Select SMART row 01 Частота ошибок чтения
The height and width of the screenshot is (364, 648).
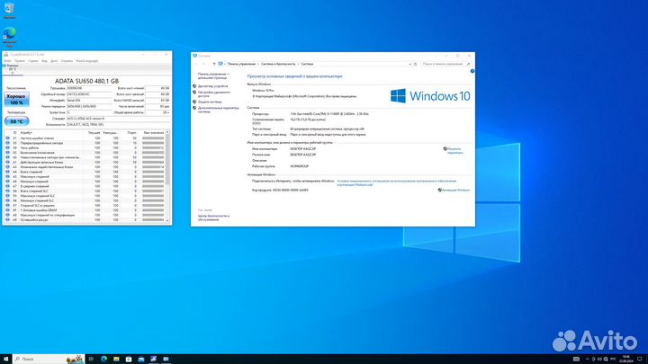[85, 138]
